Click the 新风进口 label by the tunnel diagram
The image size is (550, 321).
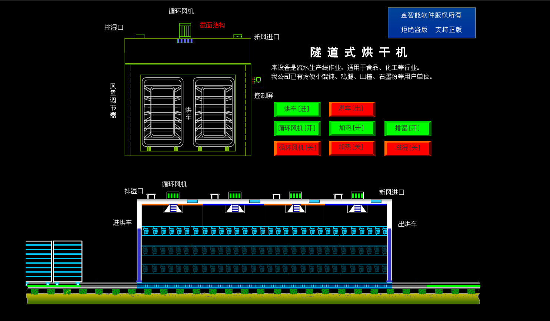(391, 192)
